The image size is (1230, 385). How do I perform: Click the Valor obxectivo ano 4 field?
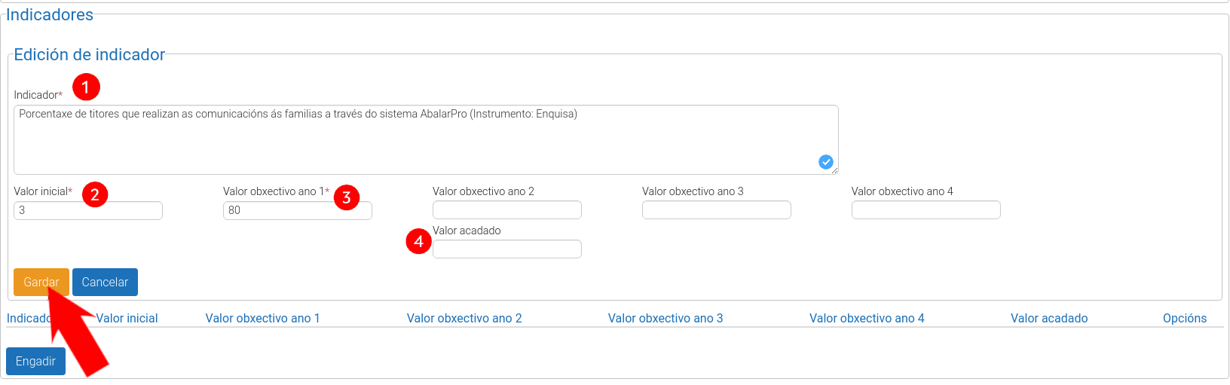pos(926,210)
